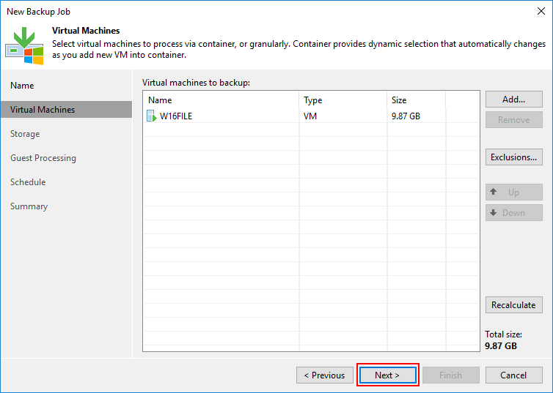Click the greyed-out Finish button

coord(451,375)
